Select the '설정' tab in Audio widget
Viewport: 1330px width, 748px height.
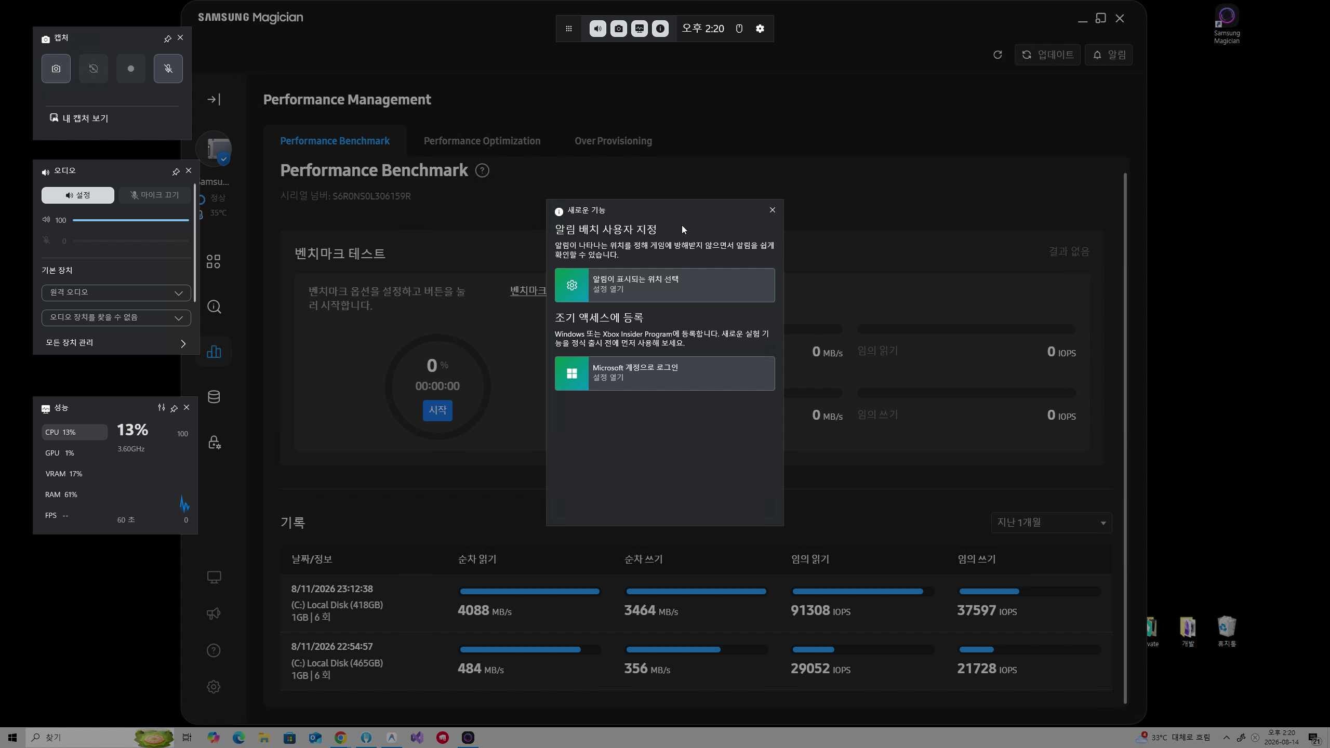78,195
